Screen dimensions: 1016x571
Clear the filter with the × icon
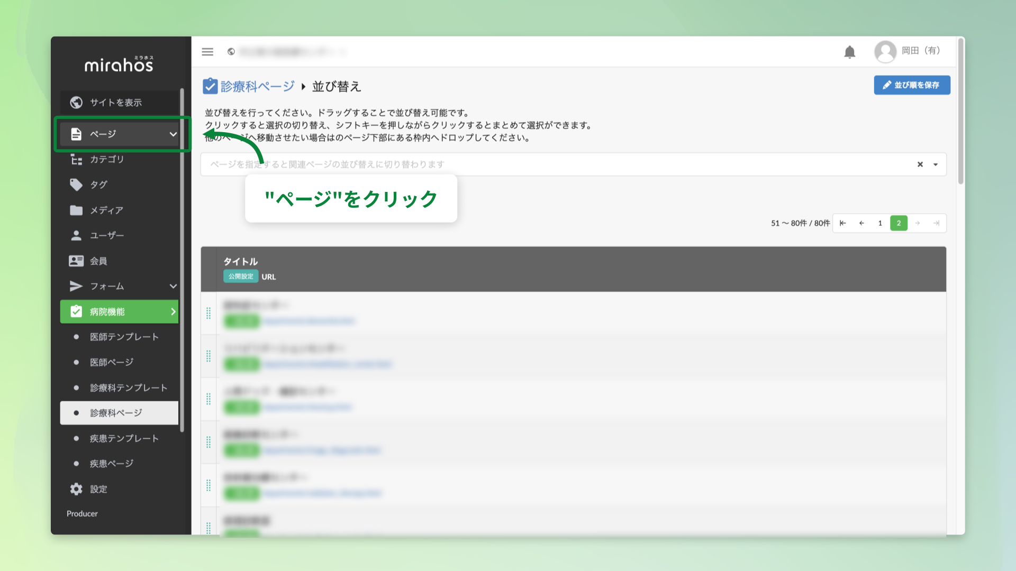pos(920,164)
